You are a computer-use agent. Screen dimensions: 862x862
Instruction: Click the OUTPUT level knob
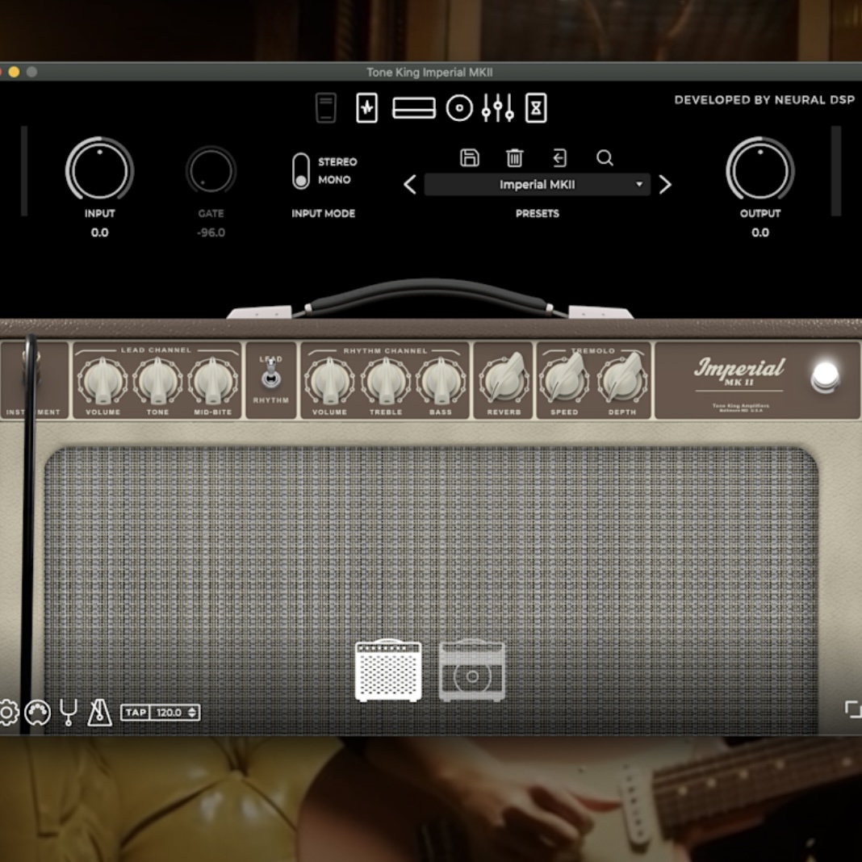click(x=760, y=169)
